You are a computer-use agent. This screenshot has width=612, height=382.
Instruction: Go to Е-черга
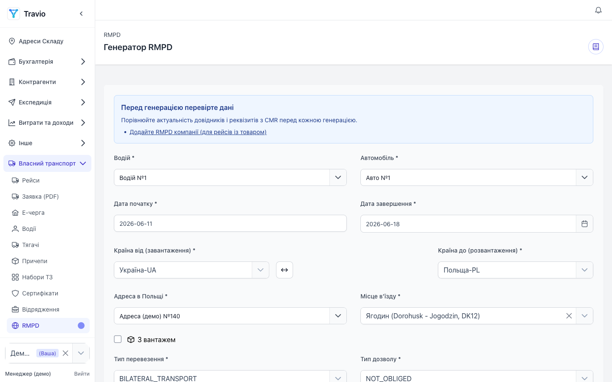click(48, 213)
